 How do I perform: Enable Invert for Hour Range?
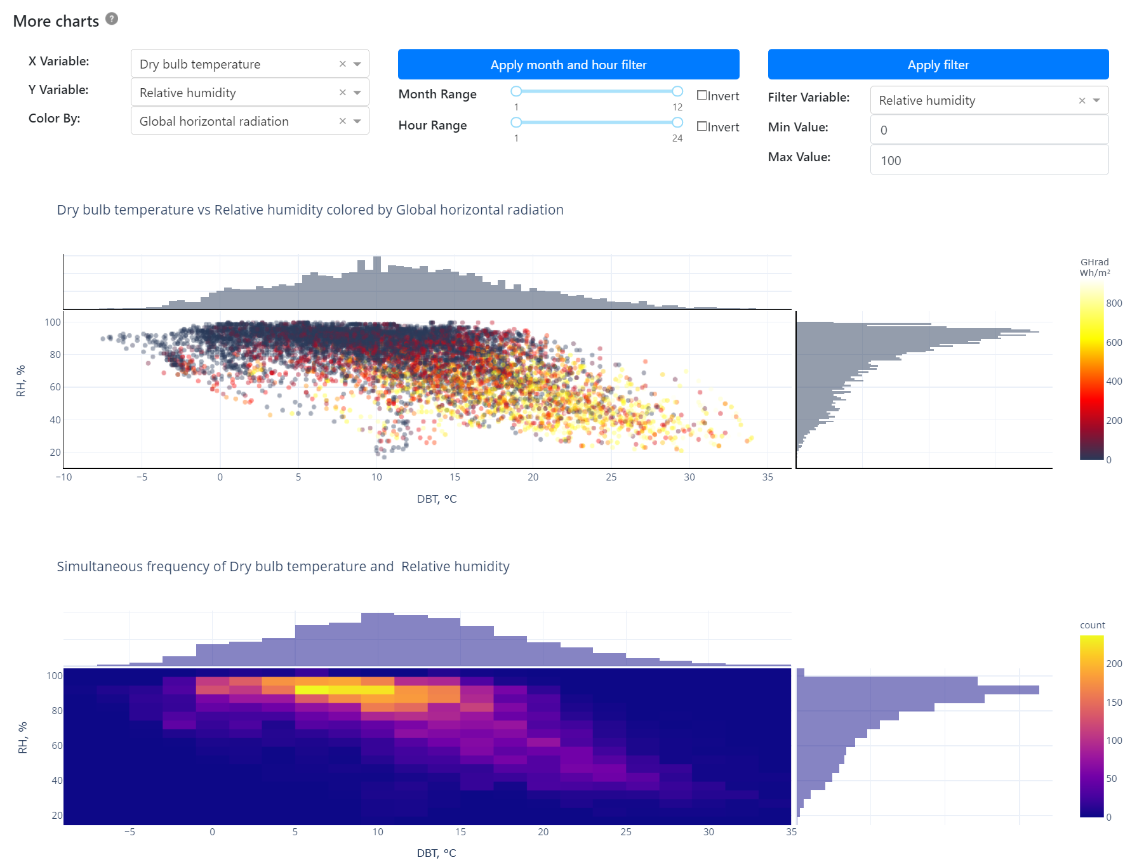(x=702, y=126)
